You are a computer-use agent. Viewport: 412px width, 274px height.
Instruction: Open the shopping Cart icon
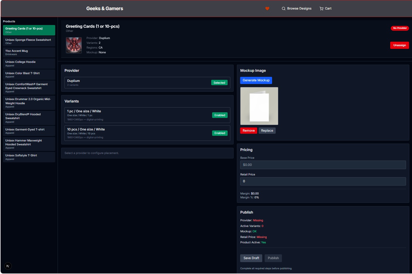[321, 9]
